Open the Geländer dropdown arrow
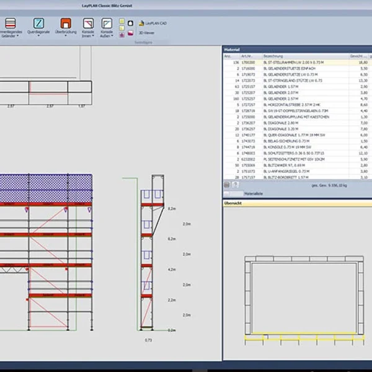This screenshot has width=372, height=372. pos(17,36)
